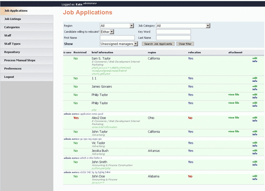Open Preferences from the sidebar
Image resolution: width=265 pixels, height=191 pixels.
[26, 69]
